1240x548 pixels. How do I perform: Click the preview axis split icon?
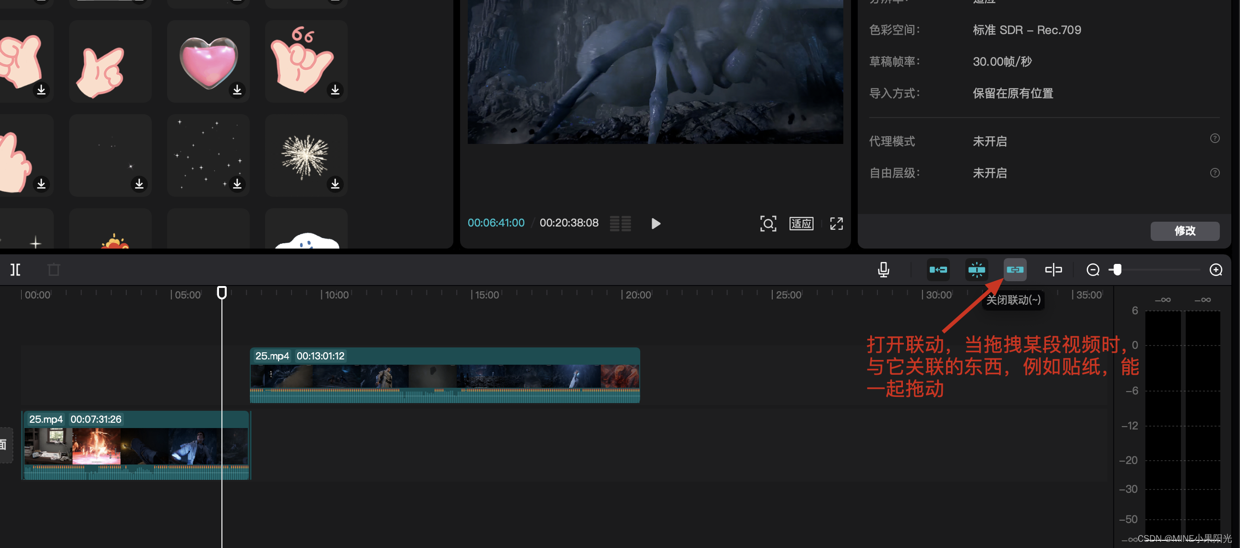(1053, 269)
